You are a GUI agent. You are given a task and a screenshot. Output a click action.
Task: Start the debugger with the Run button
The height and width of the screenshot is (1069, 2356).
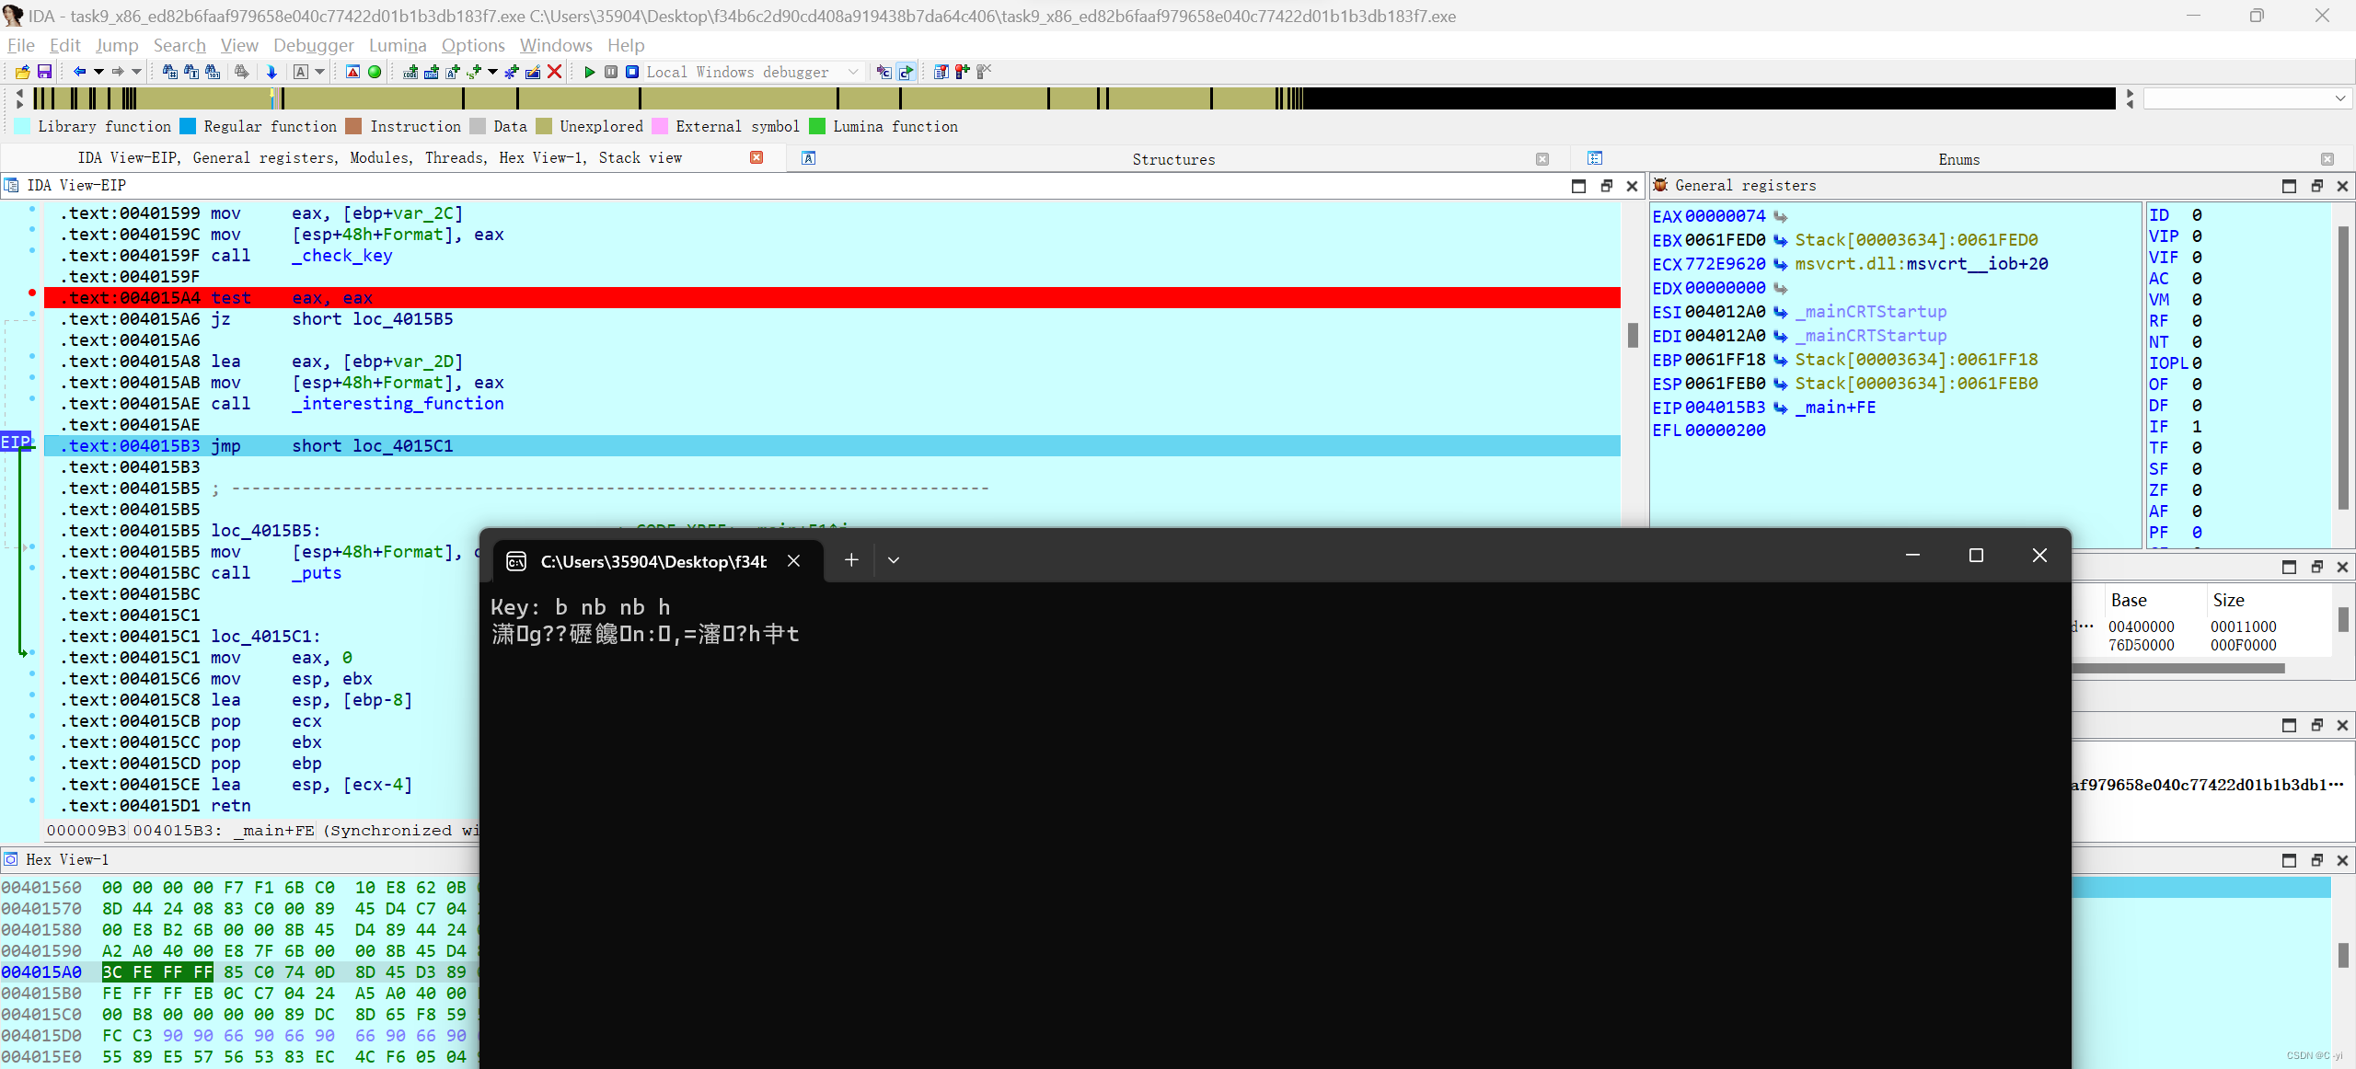(589, 72)
